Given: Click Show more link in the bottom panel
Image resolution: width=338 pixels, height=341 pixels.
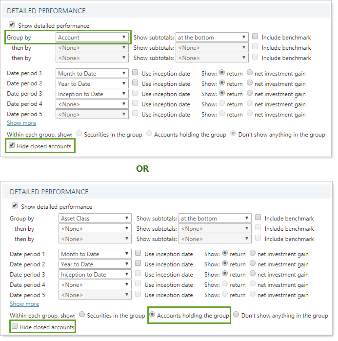Looking at the screenshot, I should coord(24,304).
